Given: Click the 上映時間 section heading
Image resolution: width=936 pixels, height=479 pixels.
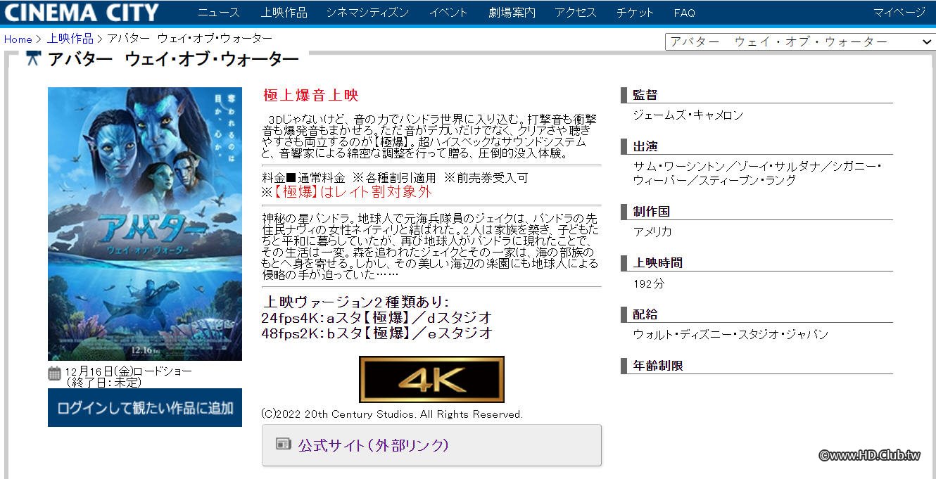Looking at the screenshot, I should [x=657, y=263].
